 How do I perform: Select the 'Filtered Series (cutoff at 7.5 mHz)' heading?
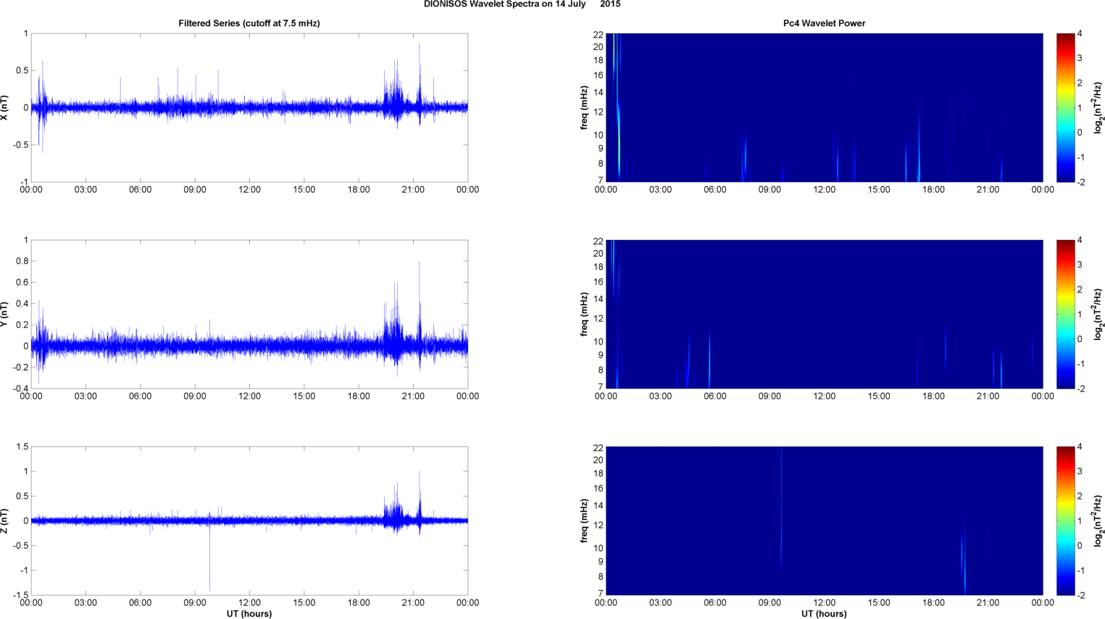coord(249,23)
